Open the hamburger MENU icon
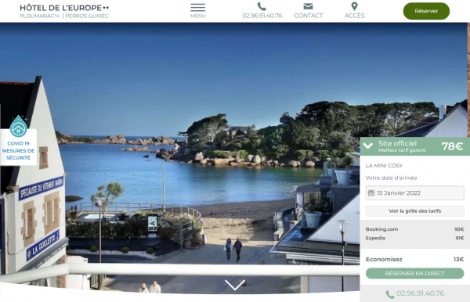This screenshot has height=302, width=470. coord(198,8)
